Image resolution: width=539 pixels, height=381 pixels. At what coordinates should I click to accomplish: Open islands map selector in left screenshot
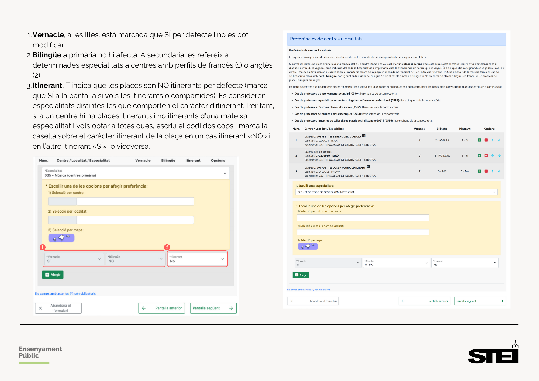[x=61, y=238]
